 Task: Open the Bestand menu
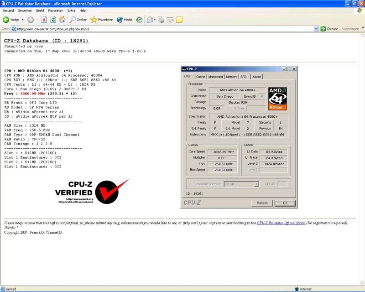click(8, 10)
